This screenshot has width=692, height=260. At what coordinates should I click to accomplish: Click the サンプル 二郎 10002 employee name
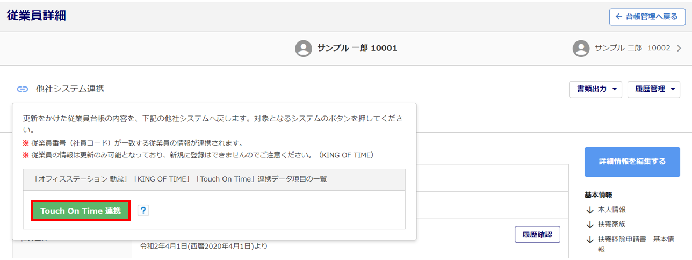[632, 48]
